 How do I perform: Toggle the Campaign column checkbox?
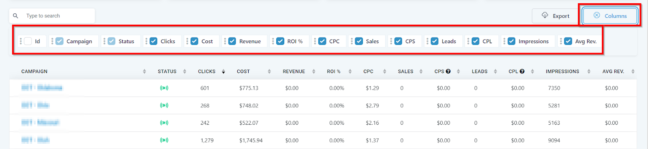tap(60, 41)
